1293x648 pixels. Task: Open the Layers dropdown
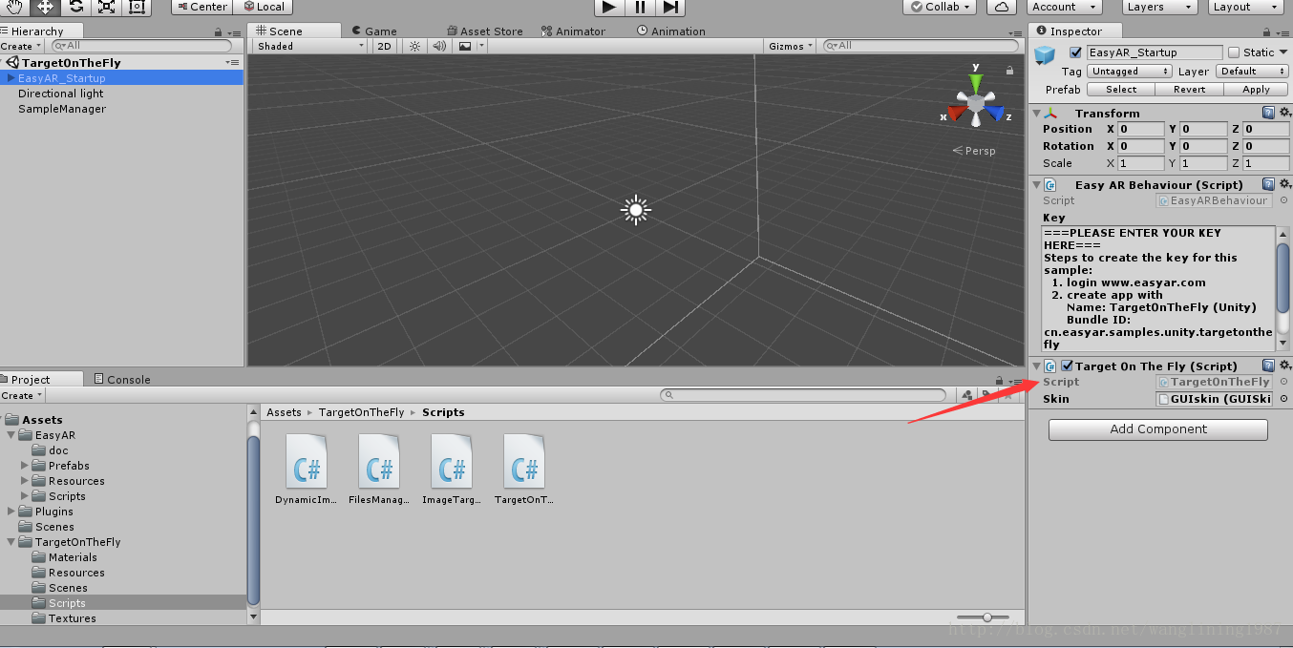1160,7
